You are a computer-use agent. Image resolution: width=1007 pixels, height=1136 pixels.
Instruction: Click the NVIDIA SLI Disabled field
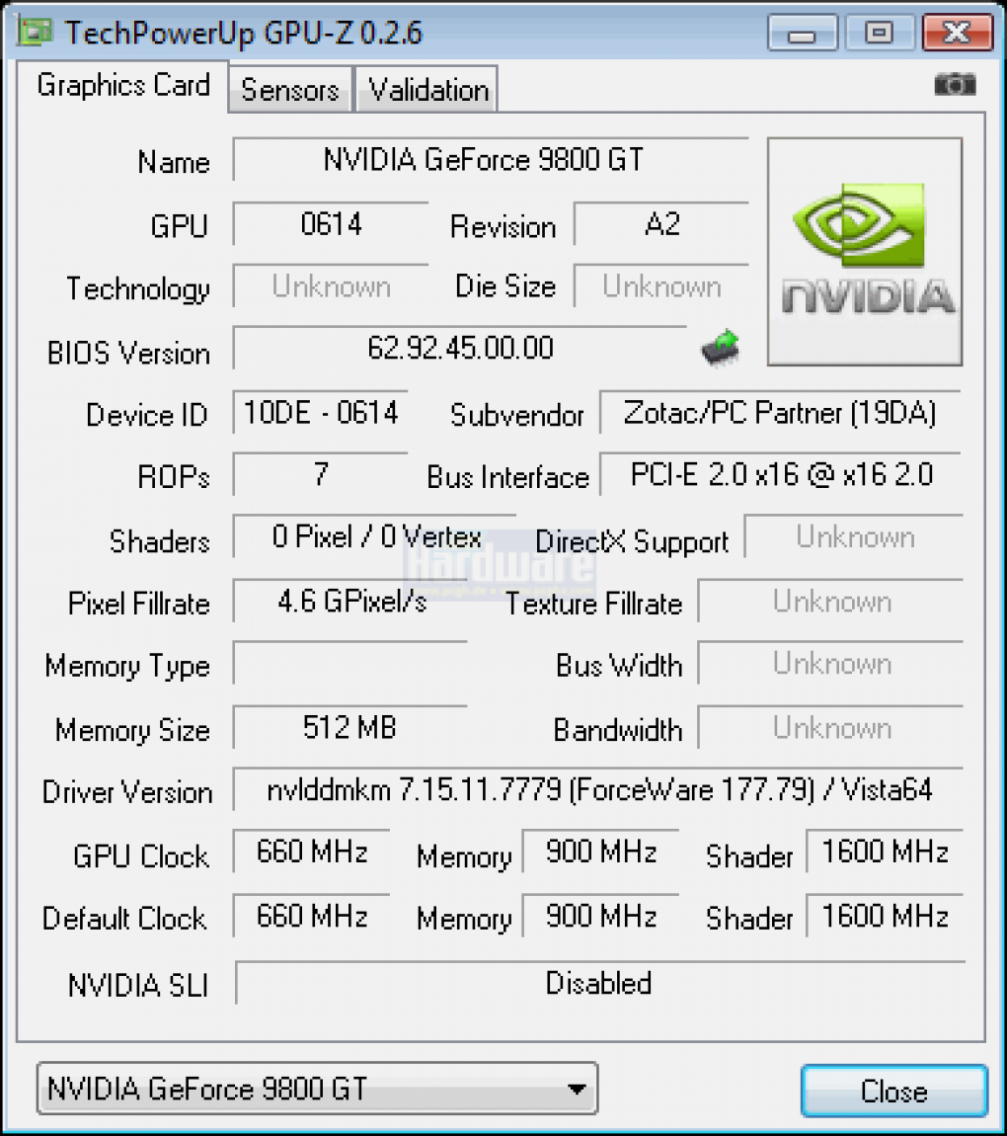[x=600, y=983]
